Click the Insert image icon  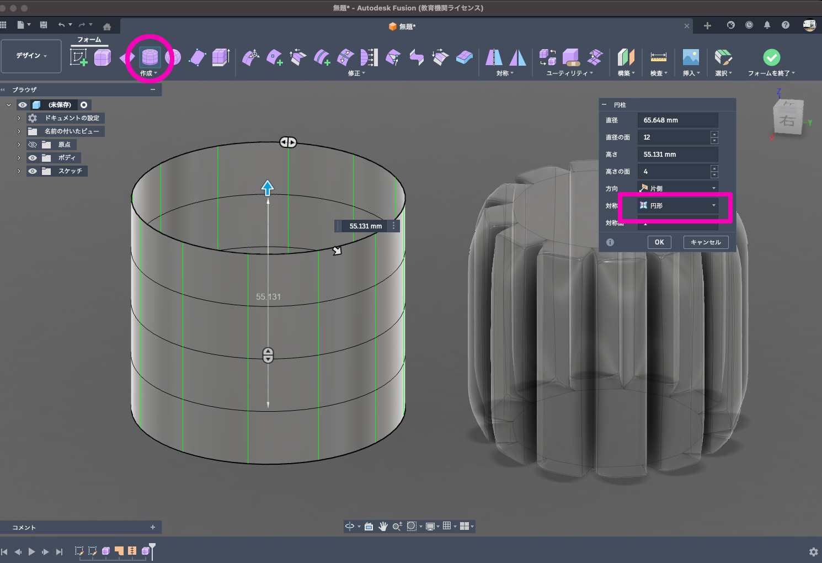point(691,57)
